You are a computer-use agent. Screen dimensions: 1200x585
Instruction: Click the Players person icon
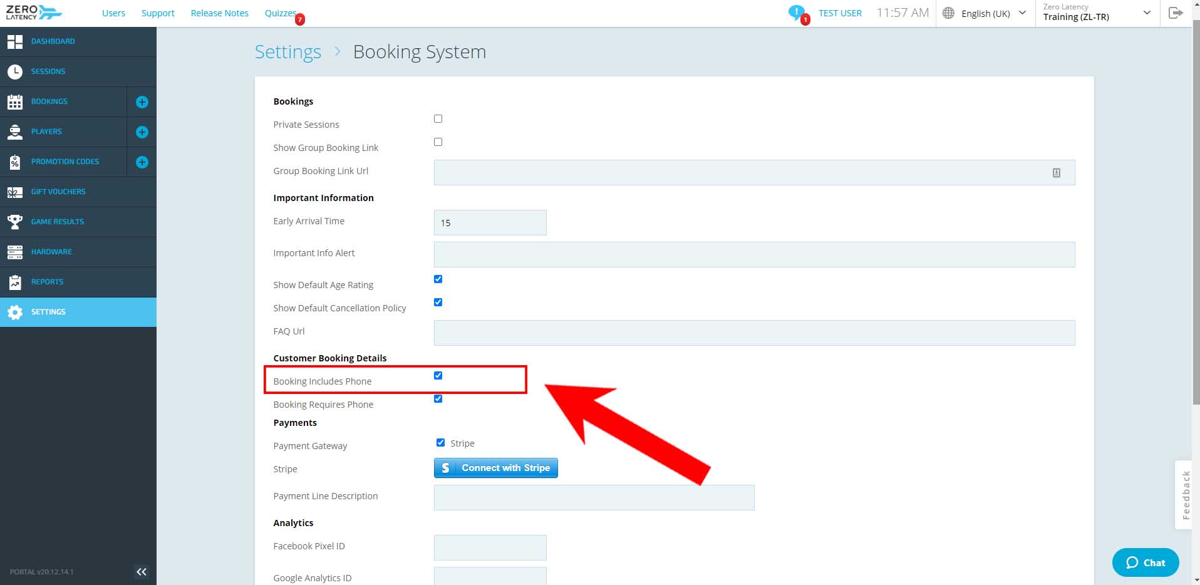point(15,132)
